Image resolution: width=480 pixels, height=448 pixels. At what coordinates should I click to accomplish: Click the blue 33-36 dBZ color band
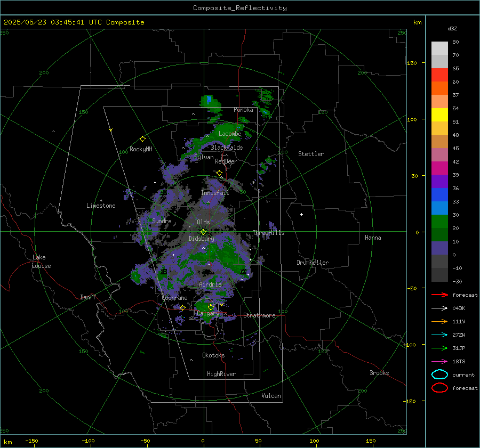439,195
